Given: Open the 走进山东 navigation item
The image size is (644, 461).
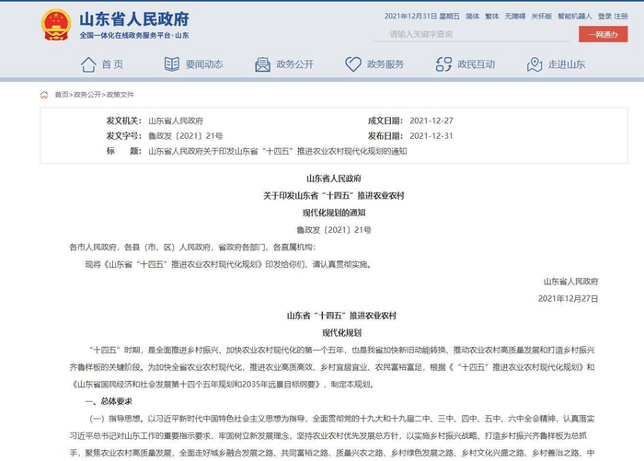Looking at the screenshot, I should pyautogui.click(x=567, y=64).
